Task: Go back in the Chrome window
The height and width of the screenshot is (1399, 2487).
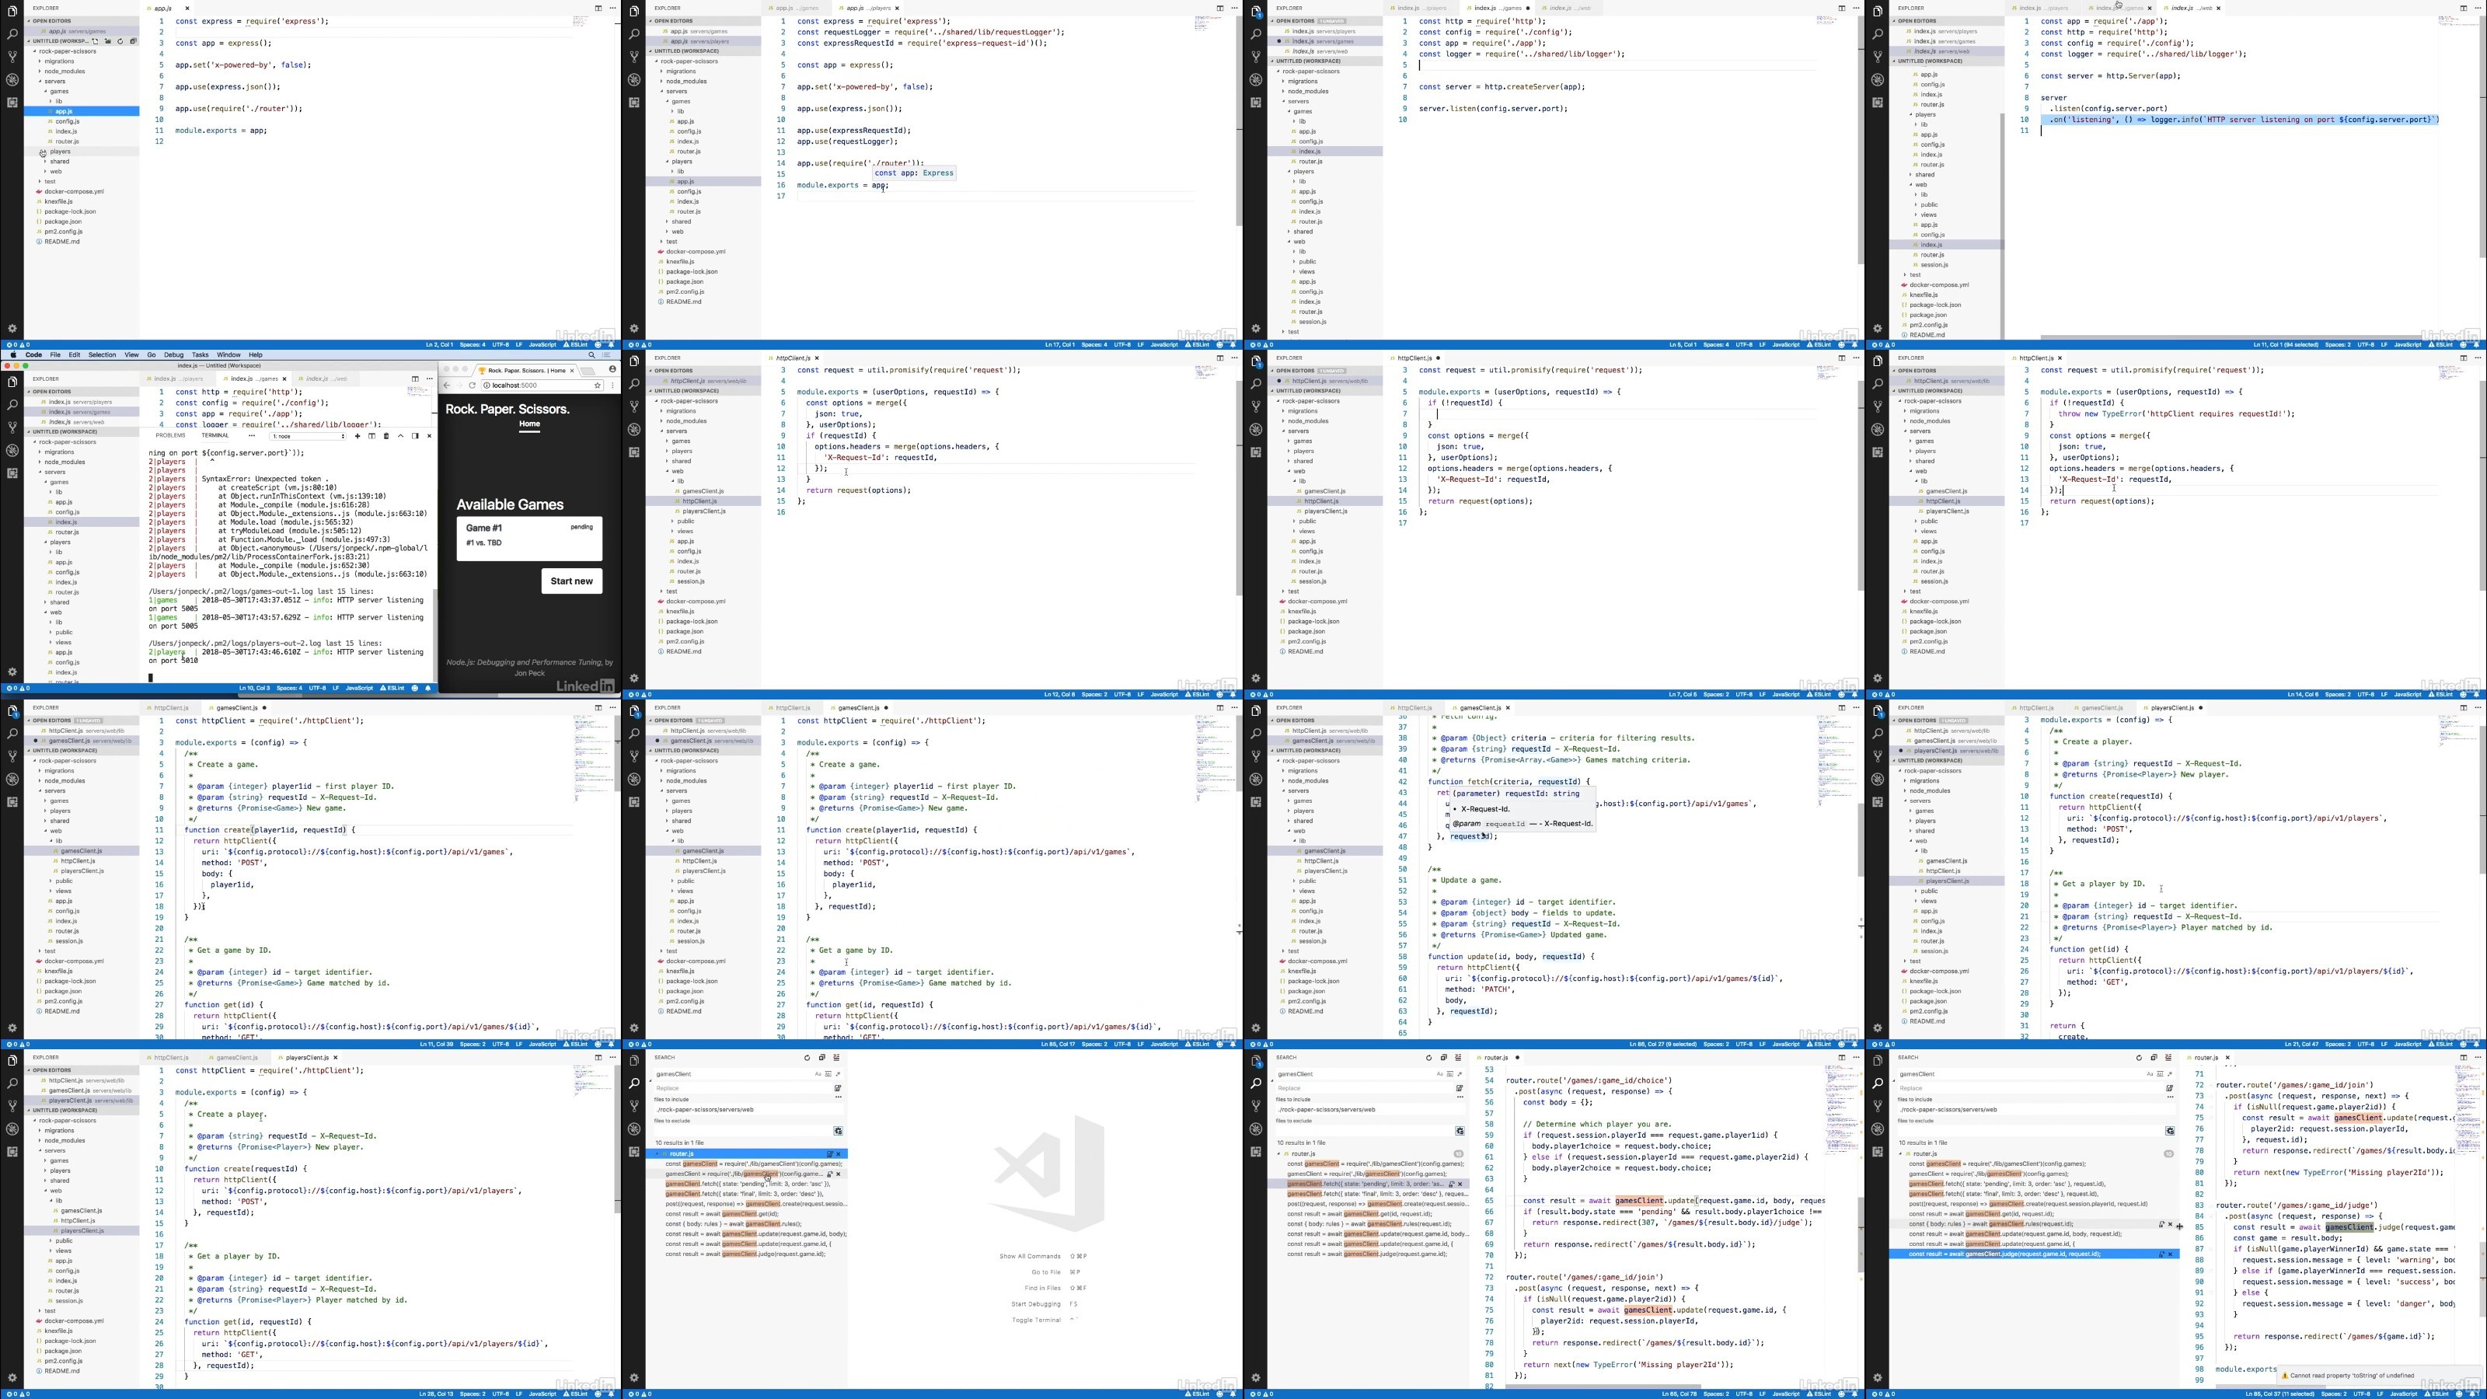Action: [x=447, y=386]
